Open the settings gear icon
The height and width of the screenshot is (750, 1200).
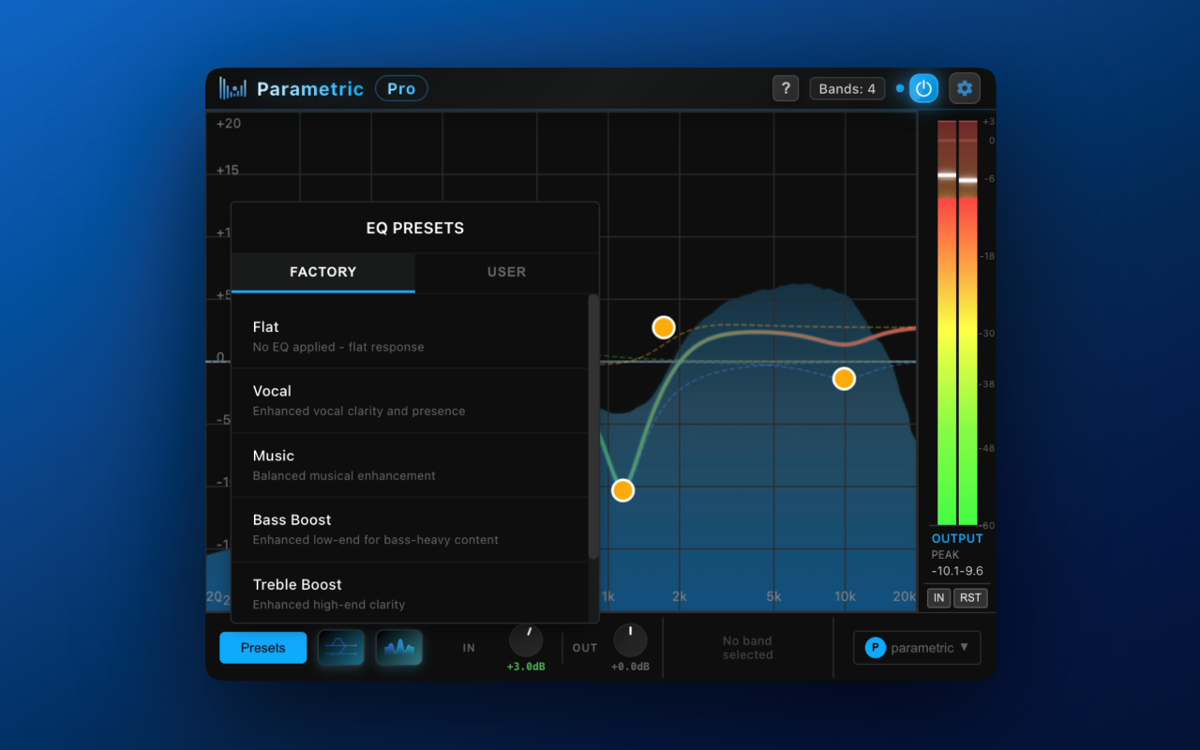(x=965, y=88)
